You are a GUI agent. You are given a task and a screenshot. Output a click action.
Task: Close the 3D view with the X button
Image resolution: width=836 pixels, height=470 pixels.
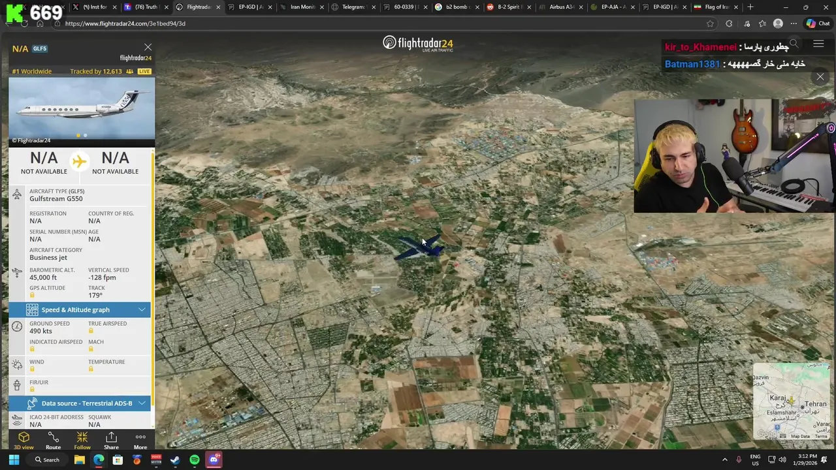click(820, 76)
